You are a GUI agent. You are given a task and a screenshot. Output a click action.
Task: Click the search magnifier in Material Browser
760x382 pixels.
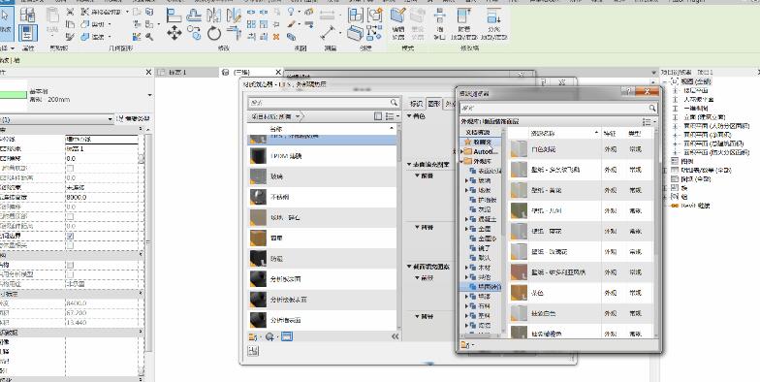(x=394, y=103)
